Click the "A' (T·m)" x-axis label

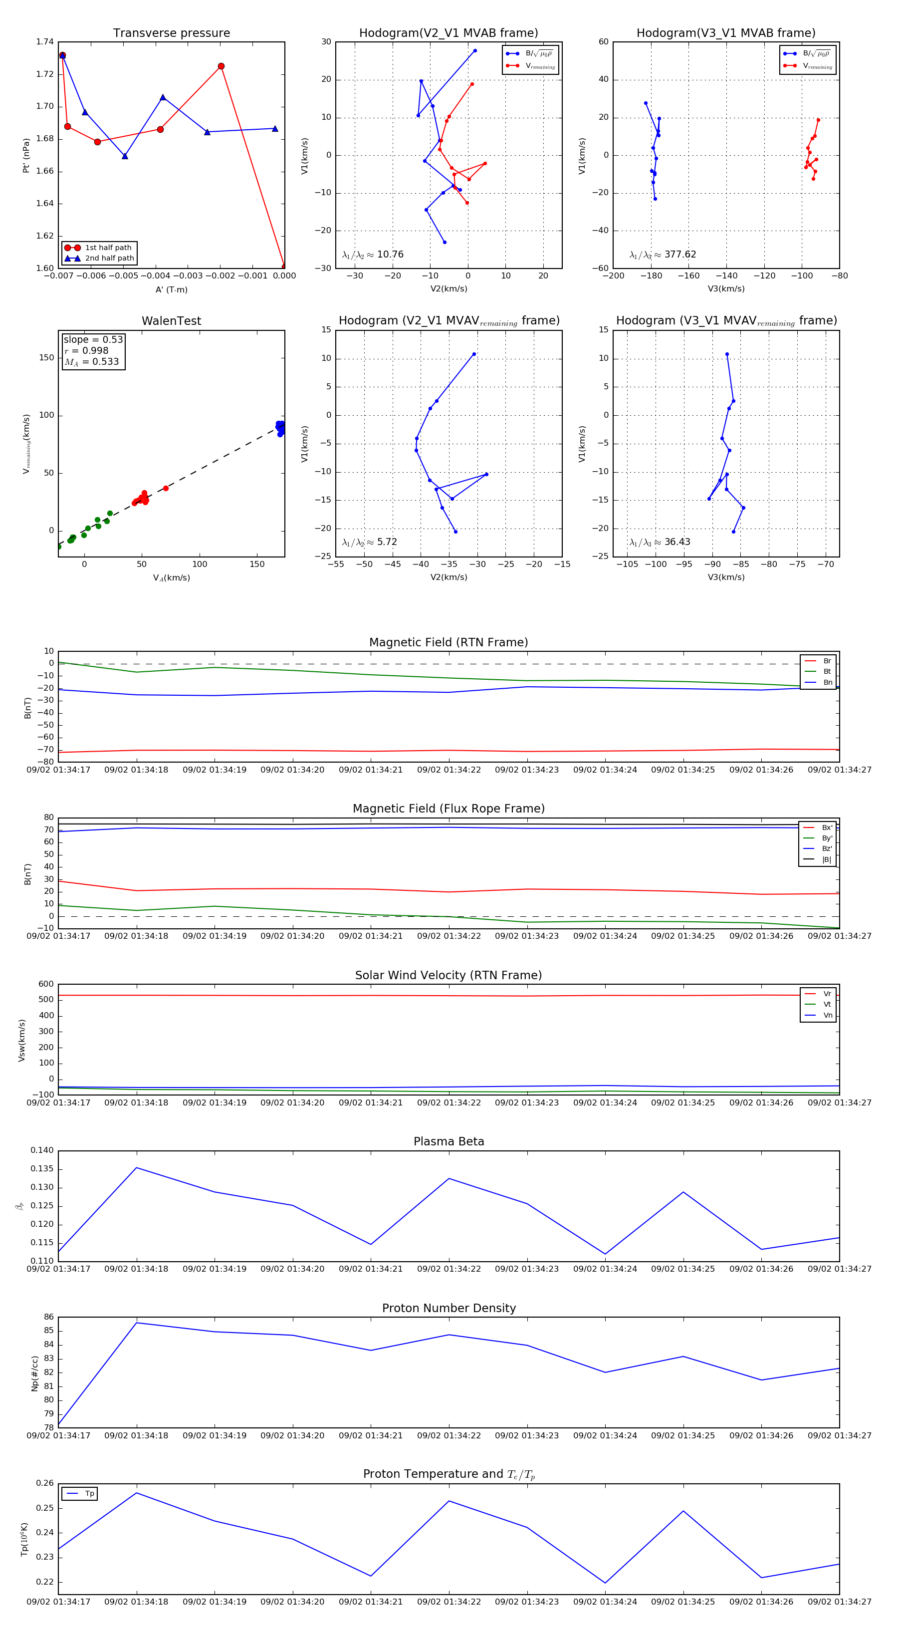click(x=171, y=289)
